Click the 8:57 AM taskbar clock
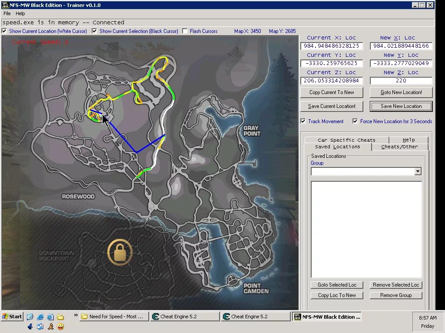 (x=428, y=318)
